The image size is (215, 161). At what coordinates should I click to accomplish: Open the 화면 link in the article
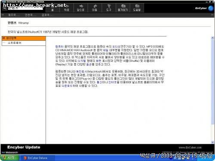tap(98, 61)
